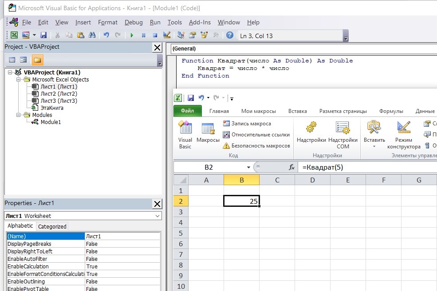The image size is (437, 291).
Task: Switch to the Формулы ribbon tab
Action: tap(391, 111)
